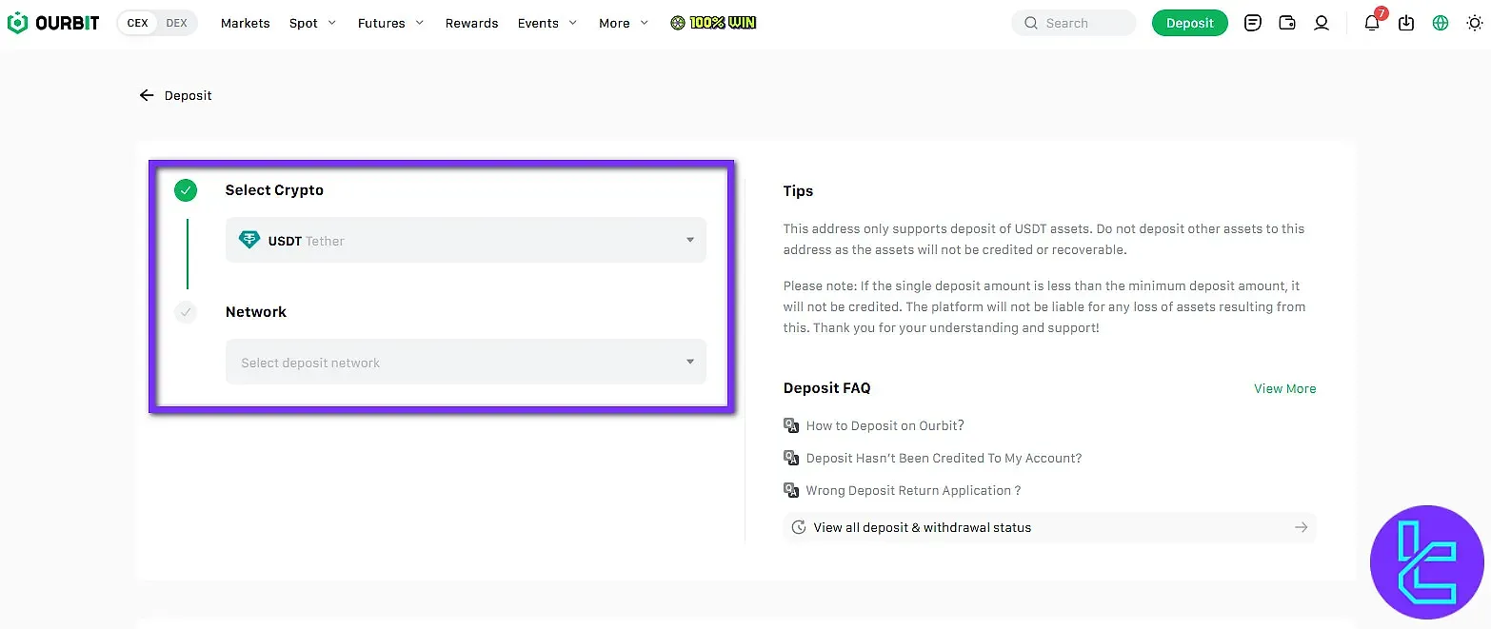This screenshot has height=629, width=1491.
Task: Click the Deposit button in header
Action: pyautogui.click(x=1189, y=22)
